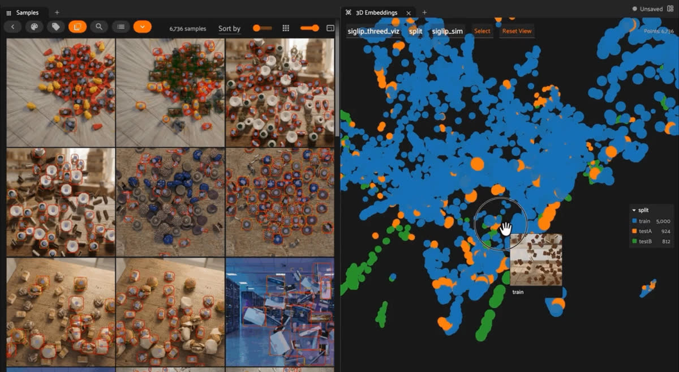Image resolution: width=679 pixels, height=372 pixels.
Task: Click the back chevron in Samples toolbar
Action: point(12,27)
